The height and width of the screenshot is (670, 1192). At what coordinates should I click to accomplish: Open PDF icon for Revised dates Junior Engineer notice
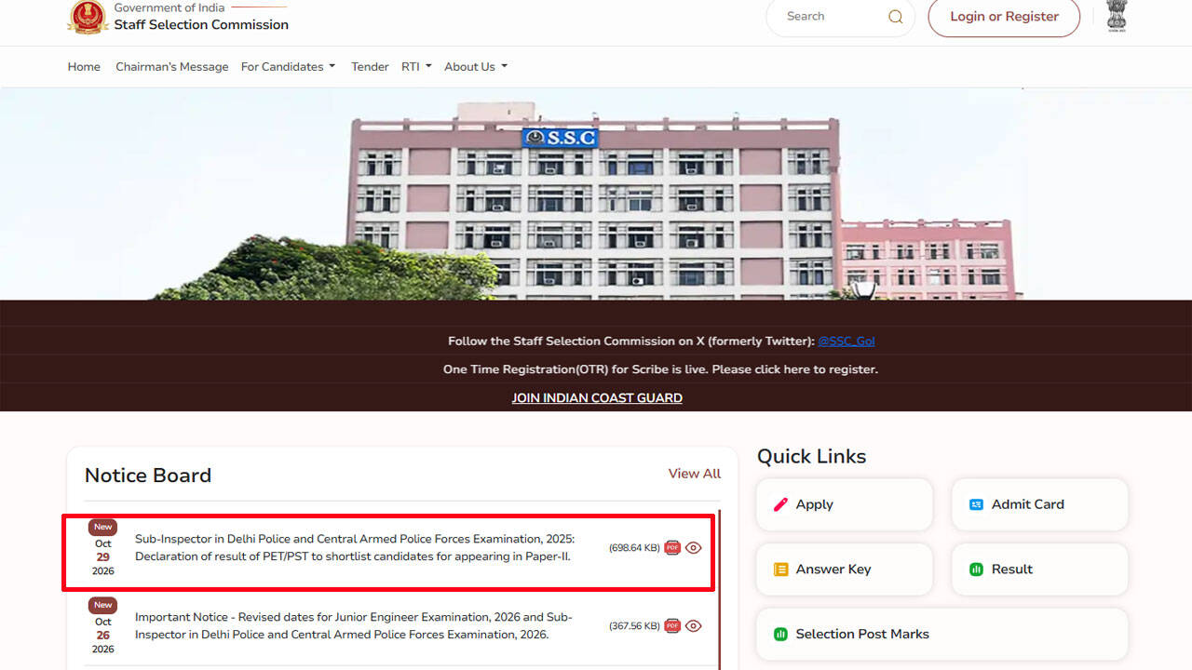click(x=672, y=626)
